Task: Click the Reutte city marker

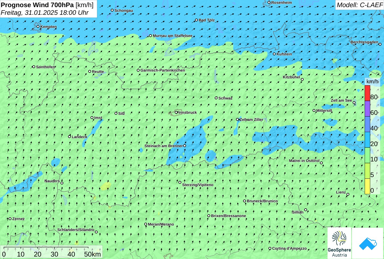Action: (90, 71)
